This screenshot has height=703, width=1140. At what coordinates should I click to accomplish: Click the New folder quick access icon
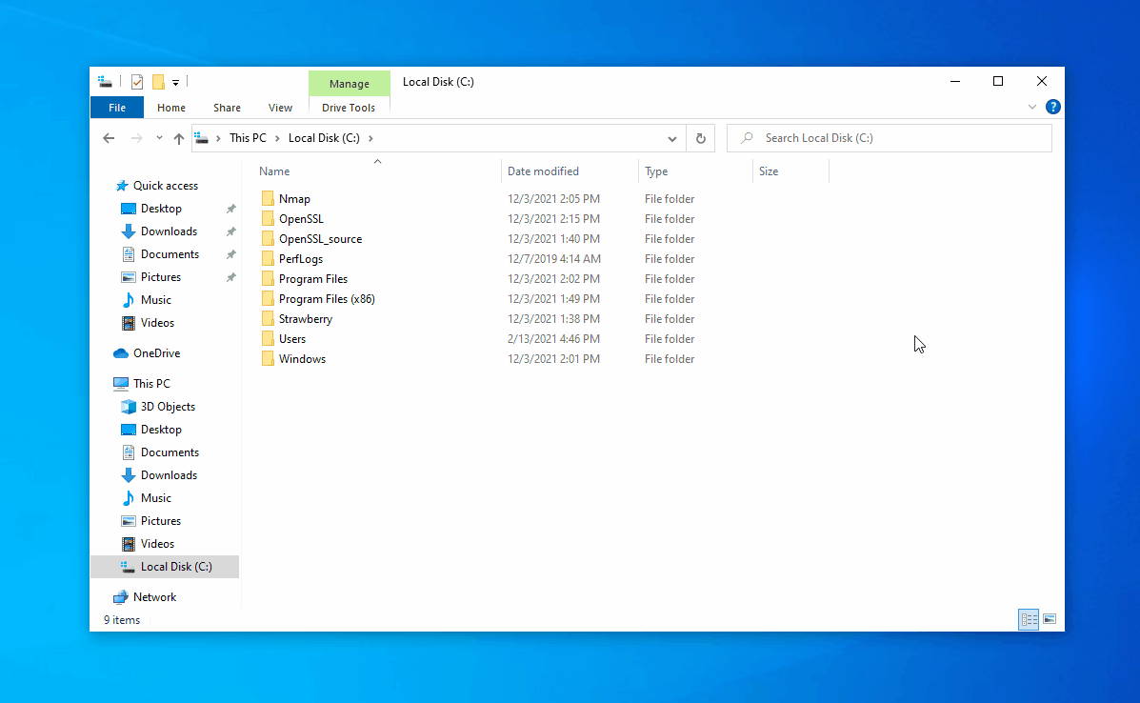coord(158,82)
